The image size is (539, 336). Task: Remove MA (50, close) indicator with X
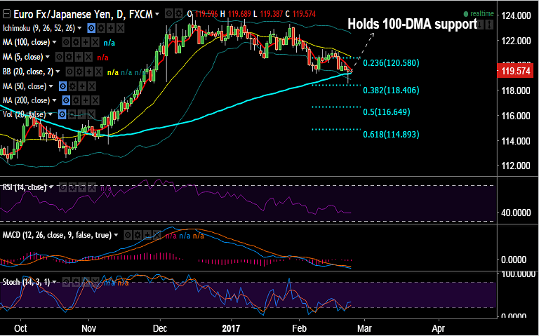point(91,86)
